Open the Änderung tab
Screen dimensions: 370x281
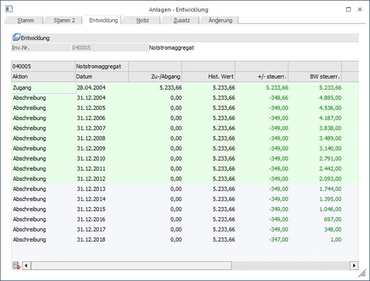click(x=220, y=20)
